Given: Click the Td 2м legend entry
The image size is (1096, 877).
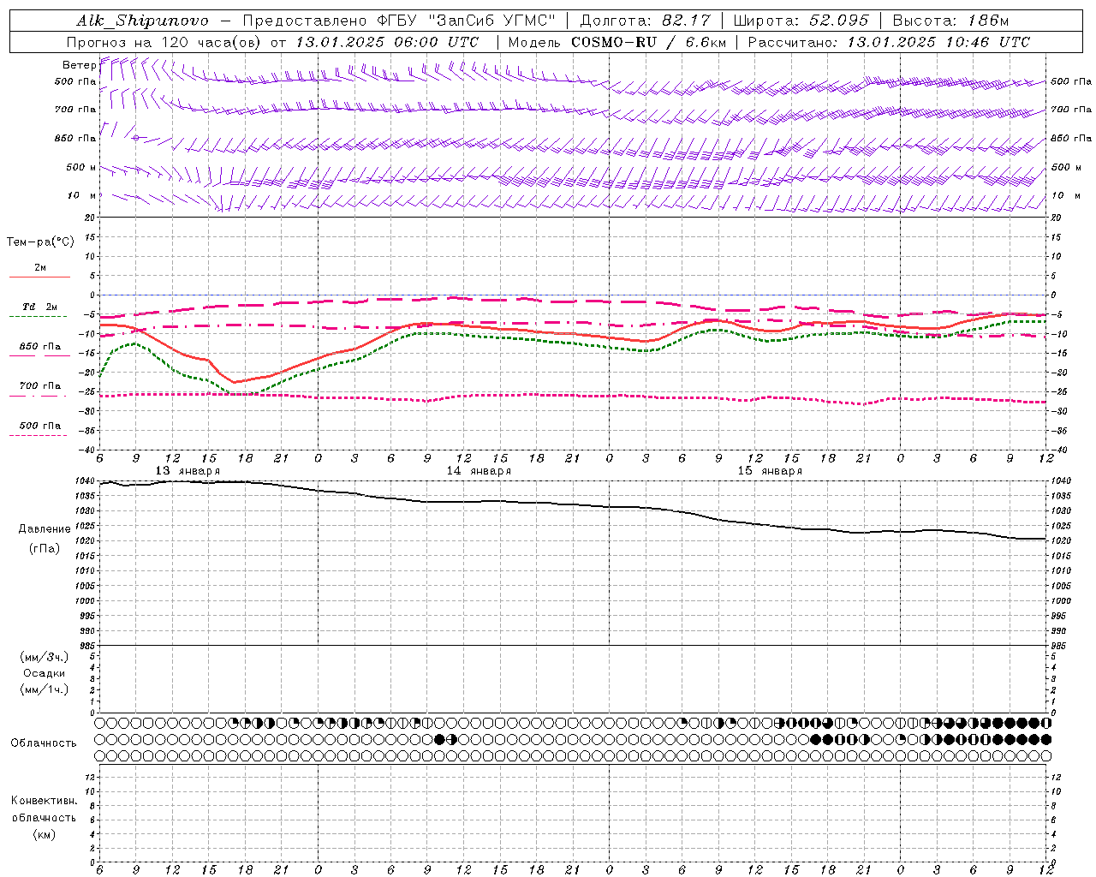Looking at the screenshot, I should (40, 307).
